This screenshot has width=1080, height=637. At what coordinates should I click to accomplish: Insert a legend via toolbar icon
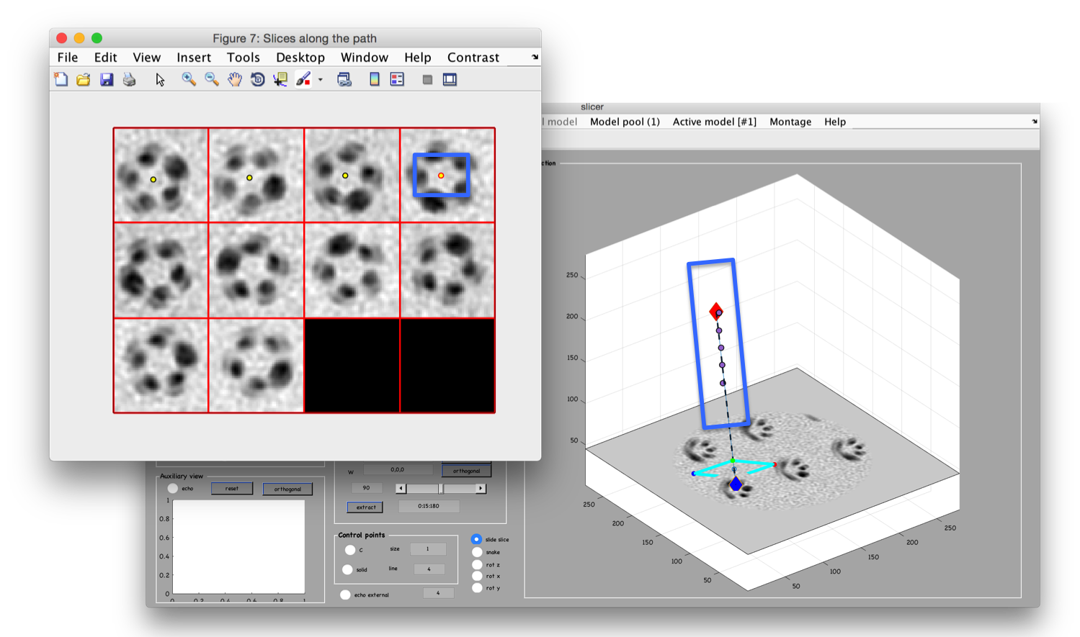pyautogui.click(x=397, y=79)
